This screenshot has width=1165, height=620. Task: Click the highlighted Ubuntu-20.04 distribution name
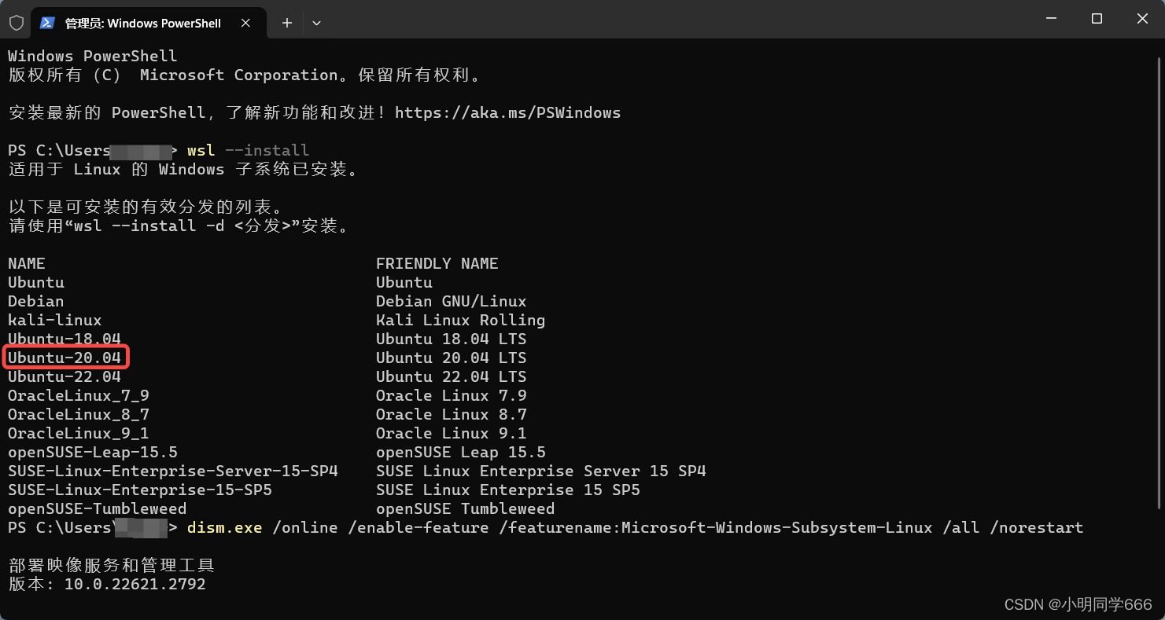point(65,358)
